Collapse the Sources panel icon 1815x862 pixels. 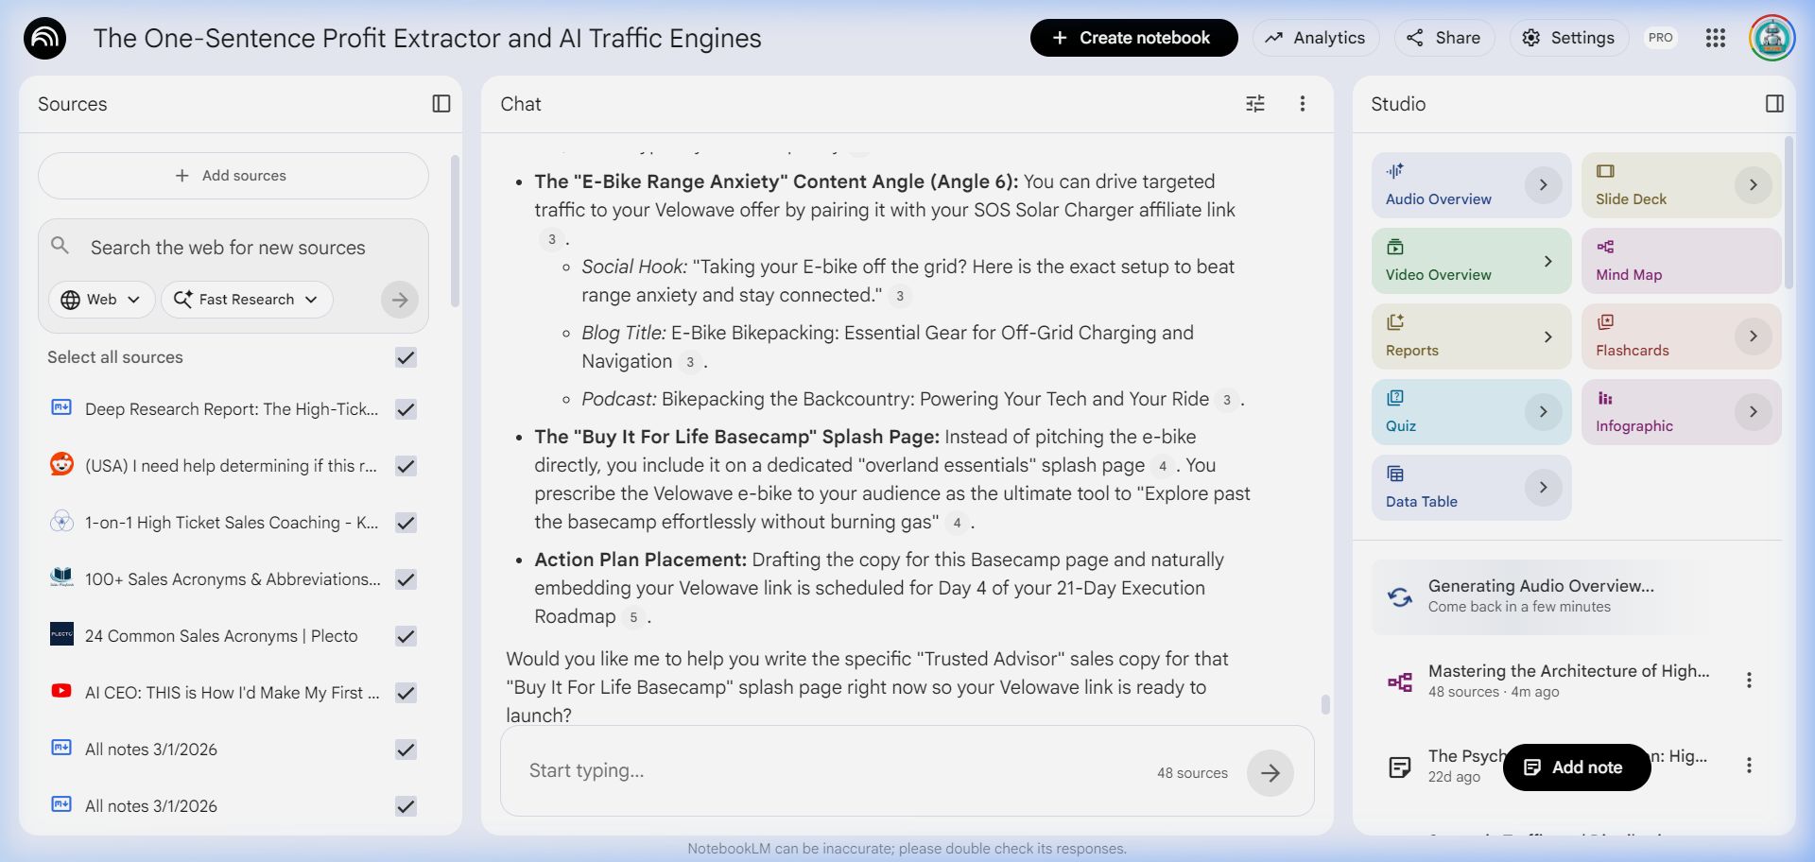tap(441, 104)
